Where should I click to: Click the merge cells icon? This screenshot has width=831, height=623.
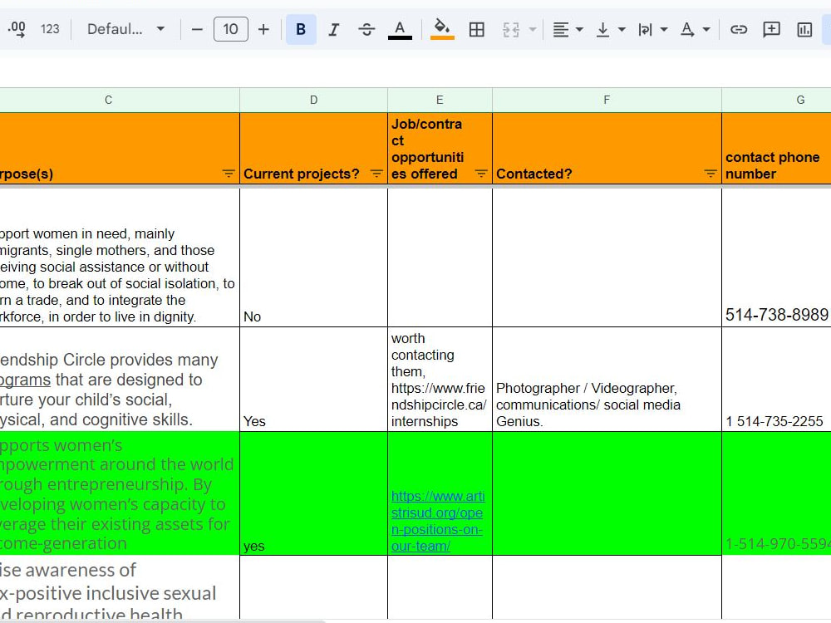click(x=511, y=30)
